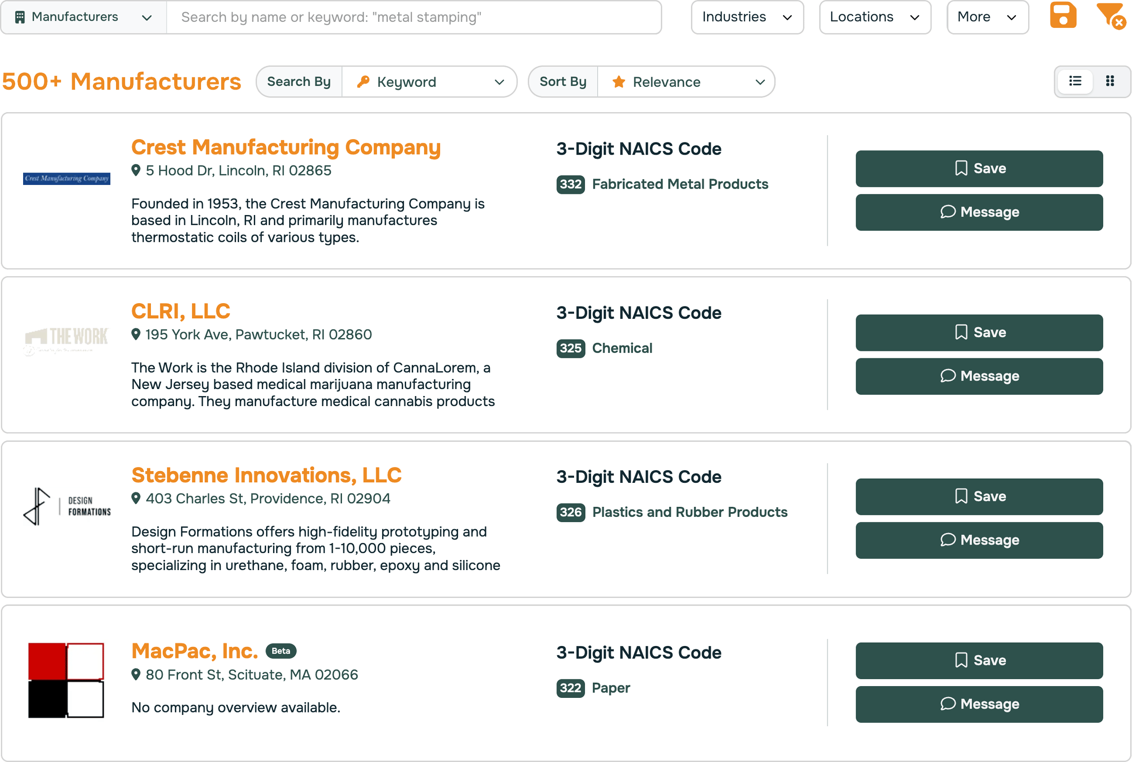Screen dimensions: 1132x762
Task: Change Search By Keyword option
Action: tap(430, 82)
